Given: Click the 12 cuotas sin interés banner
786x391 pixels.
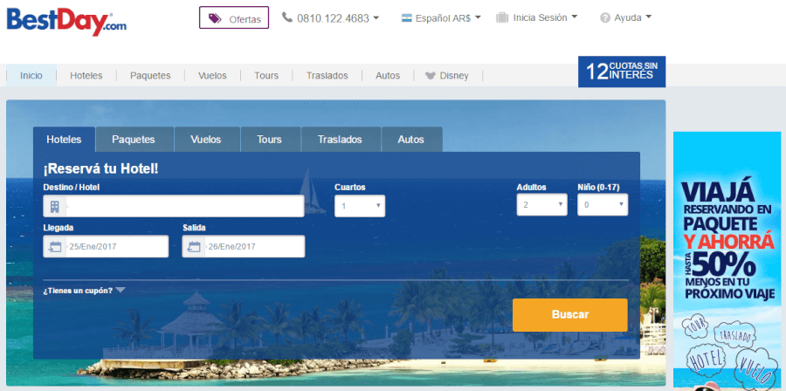Looking at the screenshot, I should 621,72.
